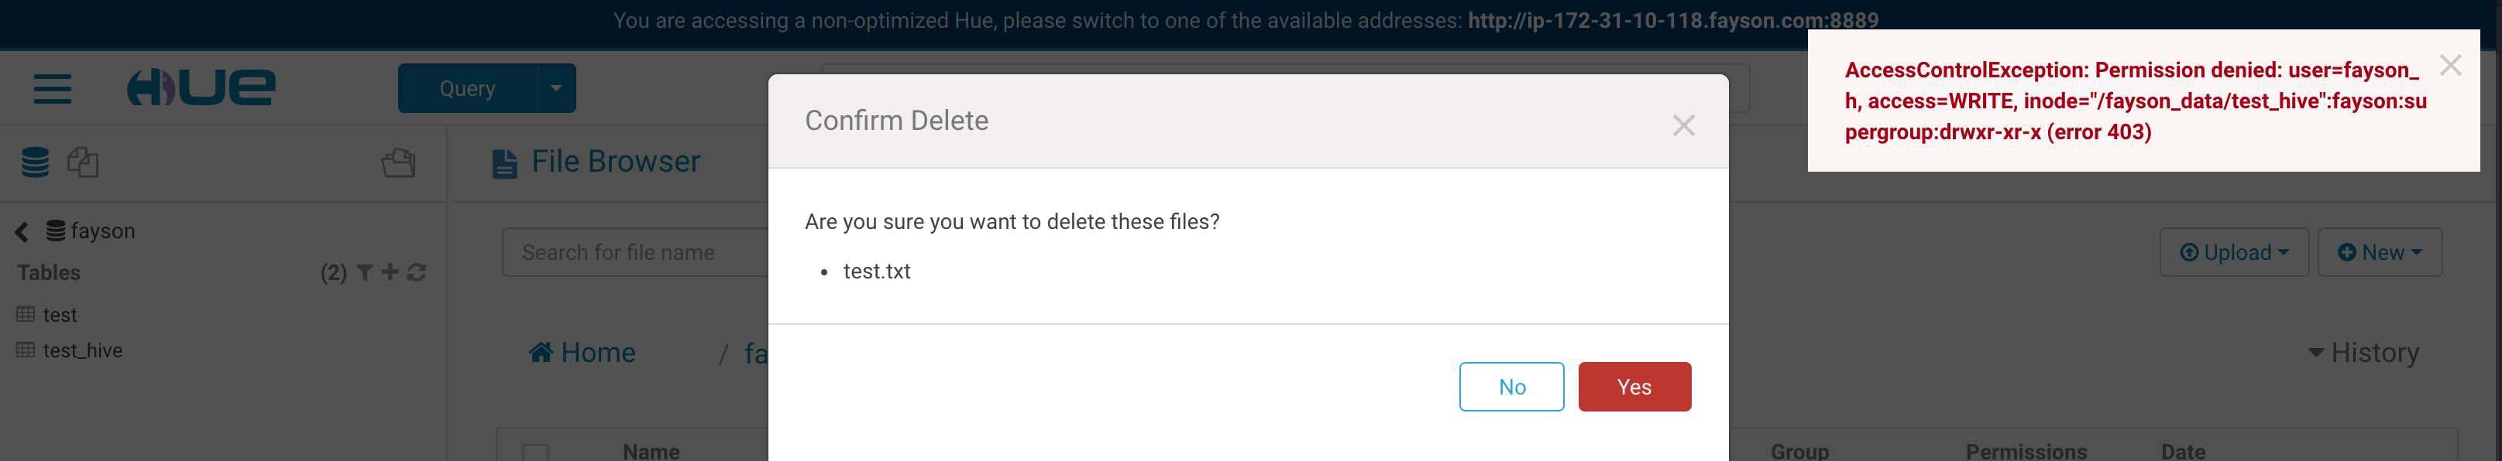Add a new table with plus icon
Viewport: 2502px width, 461px height.
(390, 273)
